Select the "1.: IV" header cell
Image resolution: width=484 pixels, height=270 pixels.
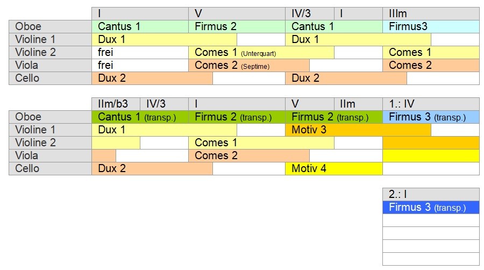pyautogui.click(x=430, y=104)
